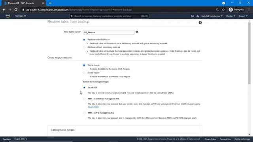The image size is (253, 142).
Task: Select KMS - Customer managed CMK option
Action: coord(84,99)
